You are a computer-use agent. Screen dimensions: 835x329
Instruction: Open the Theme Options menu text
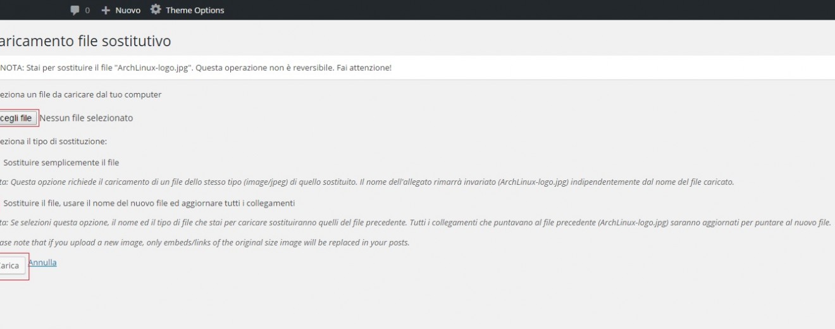(195, 10)
